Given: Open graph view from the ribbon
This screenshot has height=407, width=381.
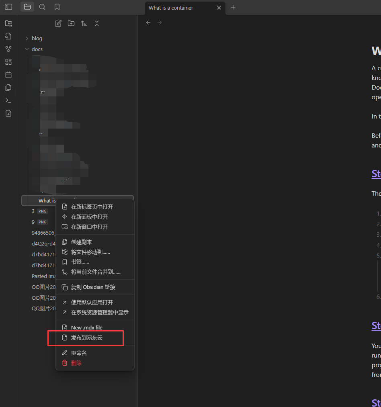Looking at the screenshot, I should [x=8, y=49].
